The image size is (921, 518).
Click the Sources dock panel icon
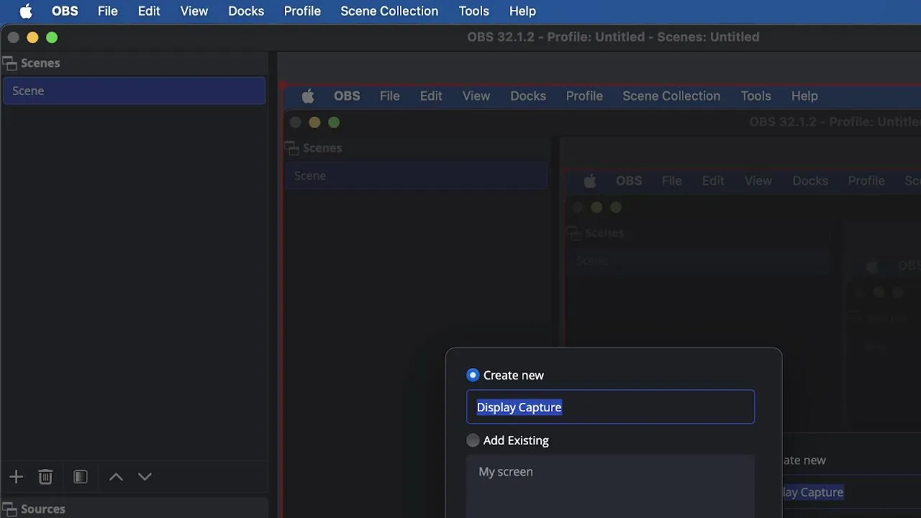click(x=9, y=509)
